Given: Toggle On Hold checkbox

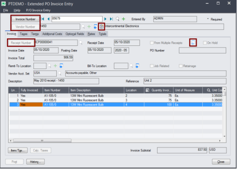Looking at the screenshot, I should point(205,43).
